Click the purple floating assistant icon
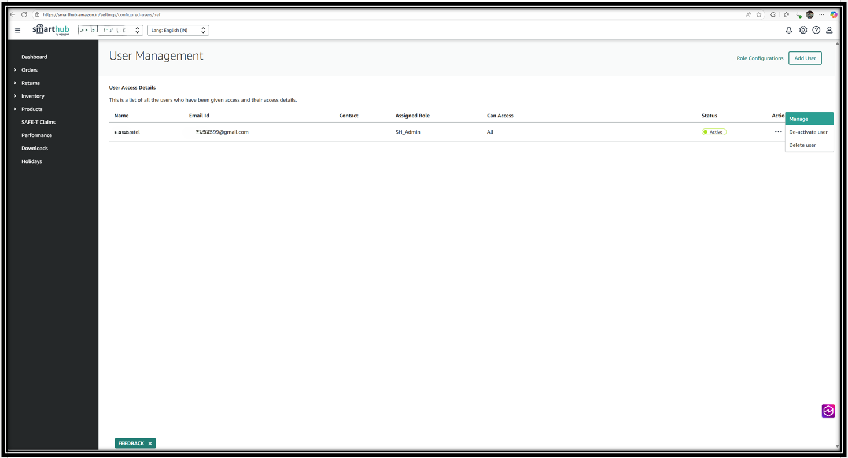Viewport: 848px width, 458px height. tap(828, 411)
